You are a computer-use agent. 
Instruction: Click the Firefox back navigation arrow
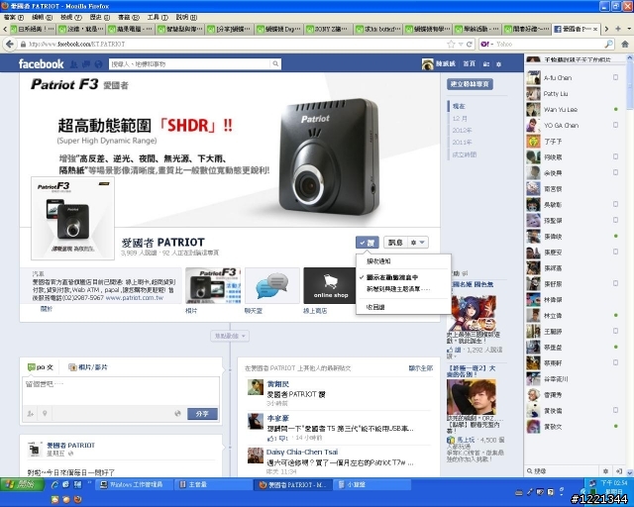(x=10, y=44)
